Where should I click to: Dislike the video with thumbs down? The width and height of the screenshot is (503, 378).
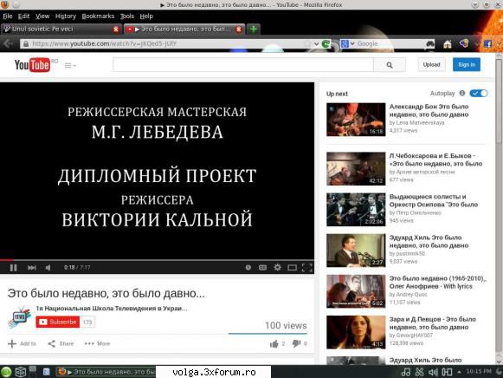point(296,344)
